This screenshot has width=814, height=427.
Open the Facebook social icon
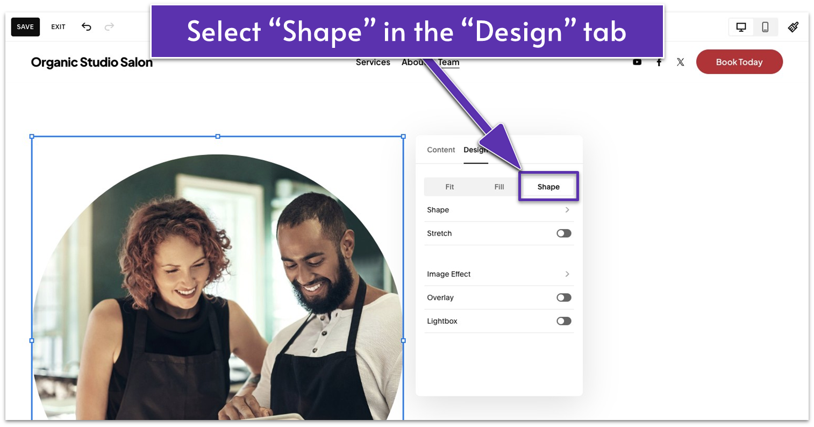pos(659,62)
